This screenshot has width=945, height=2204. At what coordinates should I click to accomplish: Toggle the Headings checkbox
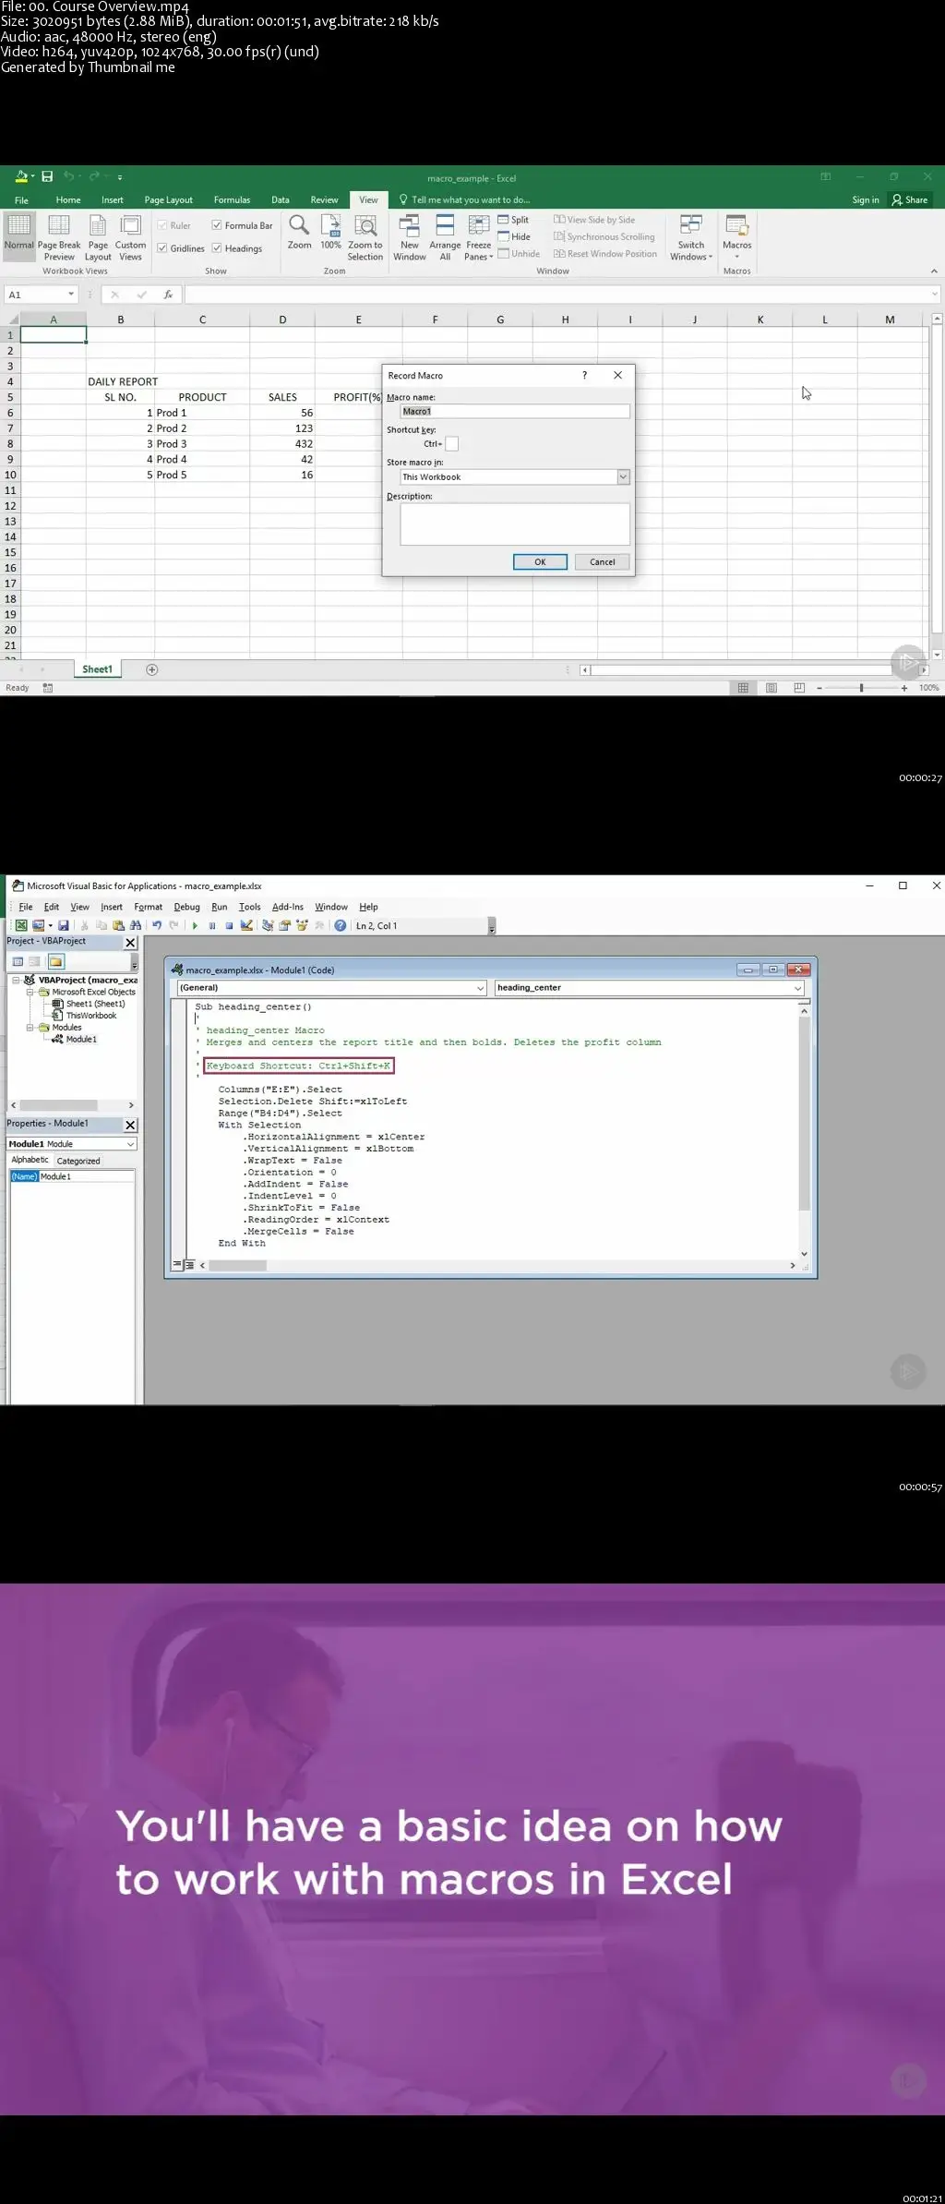(217, 248)
